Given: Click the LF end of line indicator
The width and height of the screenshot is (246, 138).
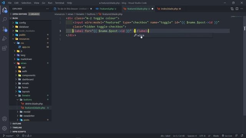Looking at the screenshot, I should [209, 136].
